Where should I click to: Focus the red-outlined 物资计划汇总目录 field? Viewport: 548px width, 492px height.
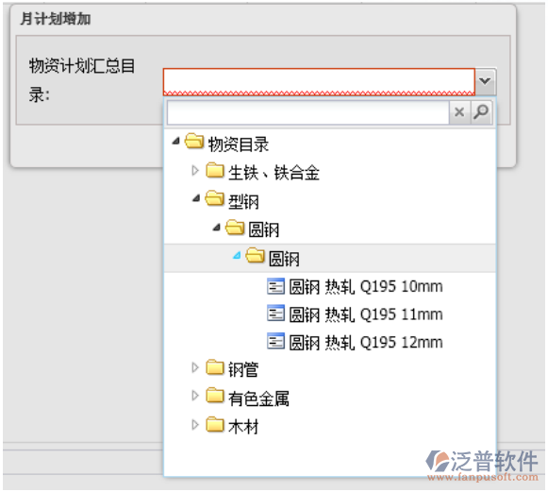tap(319, 82)
